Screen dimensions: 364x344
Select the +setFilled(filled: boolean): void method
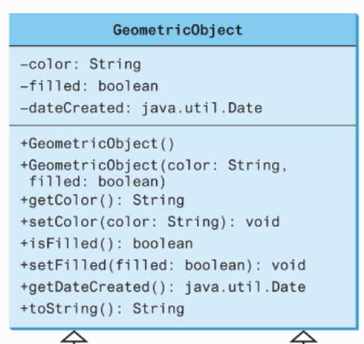click(x=163, y=266)
